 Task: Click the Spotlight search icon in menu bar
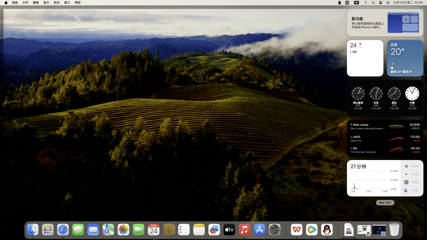click(373, 3)
